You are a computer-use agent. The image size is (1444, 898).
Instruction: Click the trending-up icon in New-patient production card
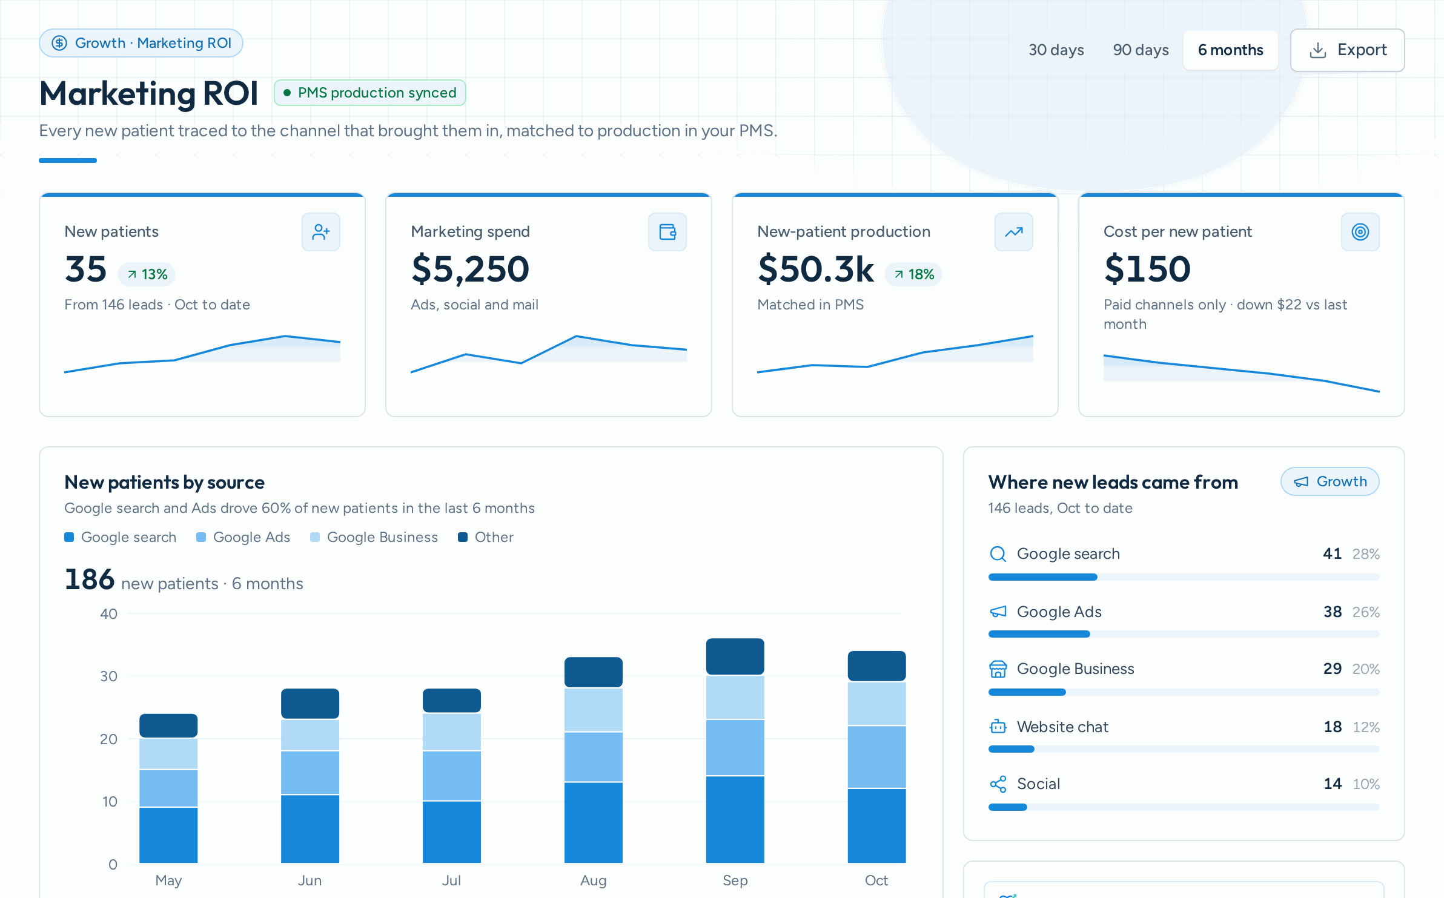point(1014,232)
